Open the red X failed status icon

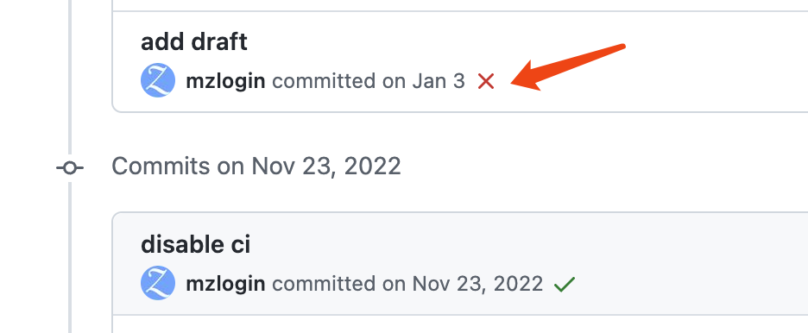[485, 81]
